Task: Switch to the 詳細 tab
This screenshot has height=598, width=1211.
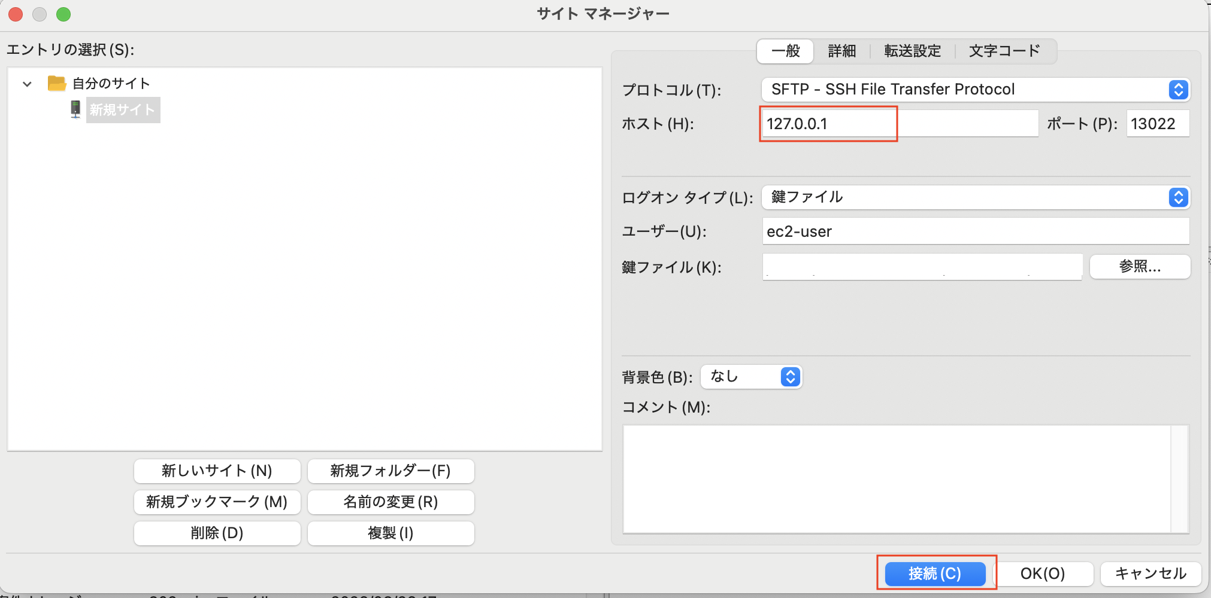Action: [841, 51]
